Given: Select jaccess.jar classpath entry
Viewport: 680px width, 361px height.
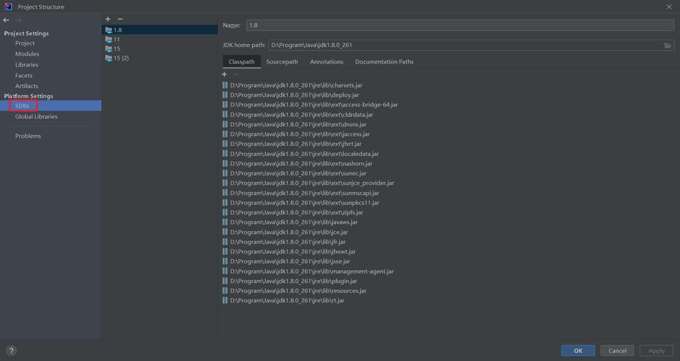Looking at the screenshot, I should pyautogui.click(x=296, y=134).
